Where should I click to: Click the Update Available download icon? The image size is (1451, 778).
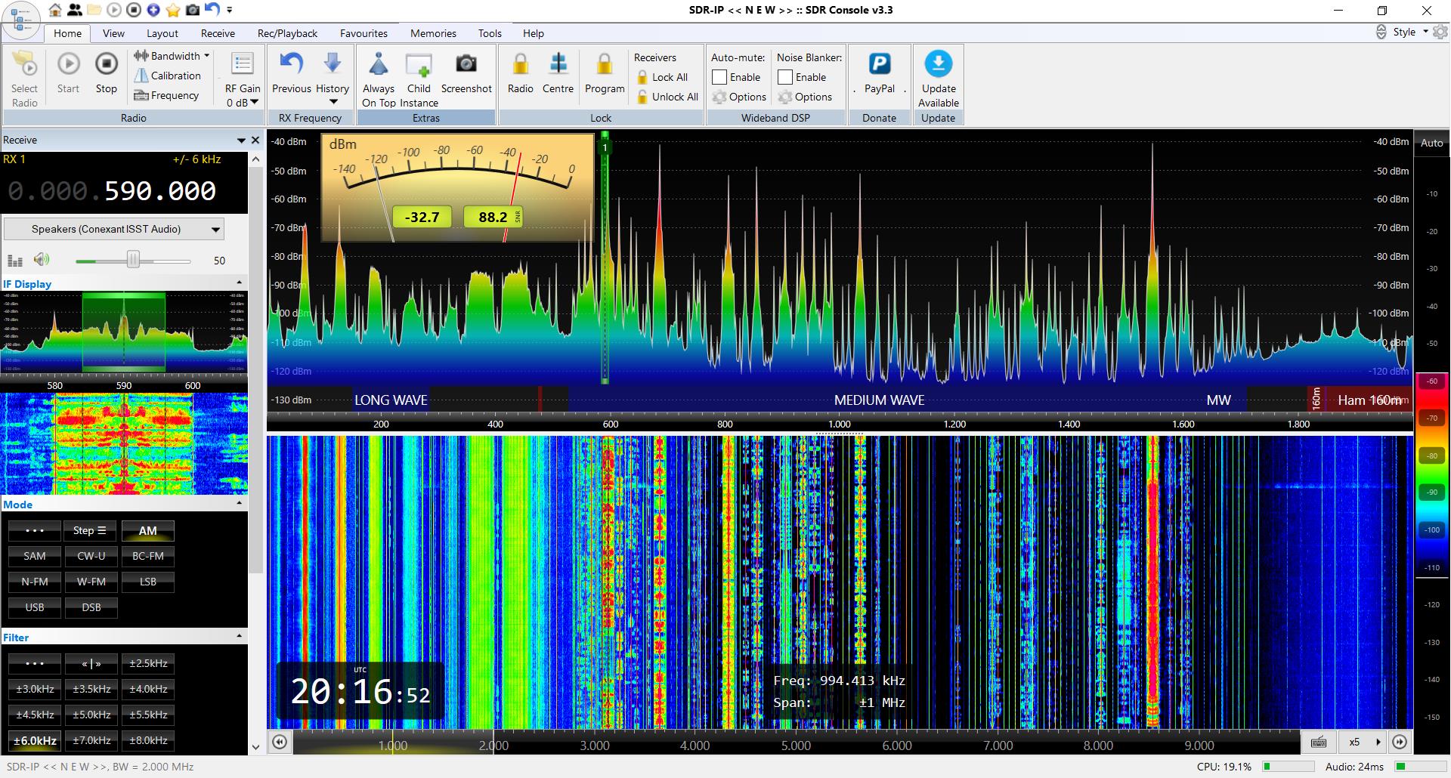click(x=938, y=64)
